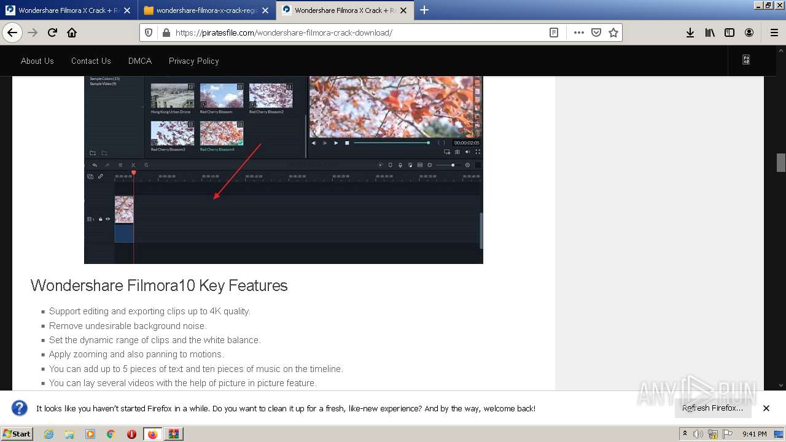The image size is (786, 442).
Task: Toggle Reader View in the address bar
Action: point(554,33)
